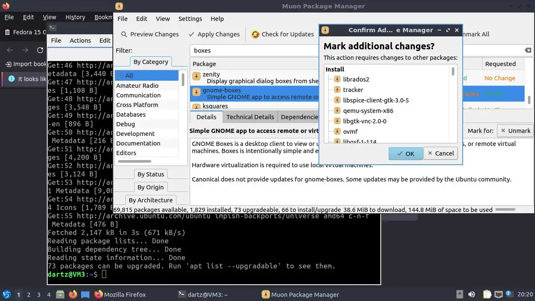This screenshot has width=535, height=301.
Task: Switch to the Details tab
Action: (x=206, y=117)
